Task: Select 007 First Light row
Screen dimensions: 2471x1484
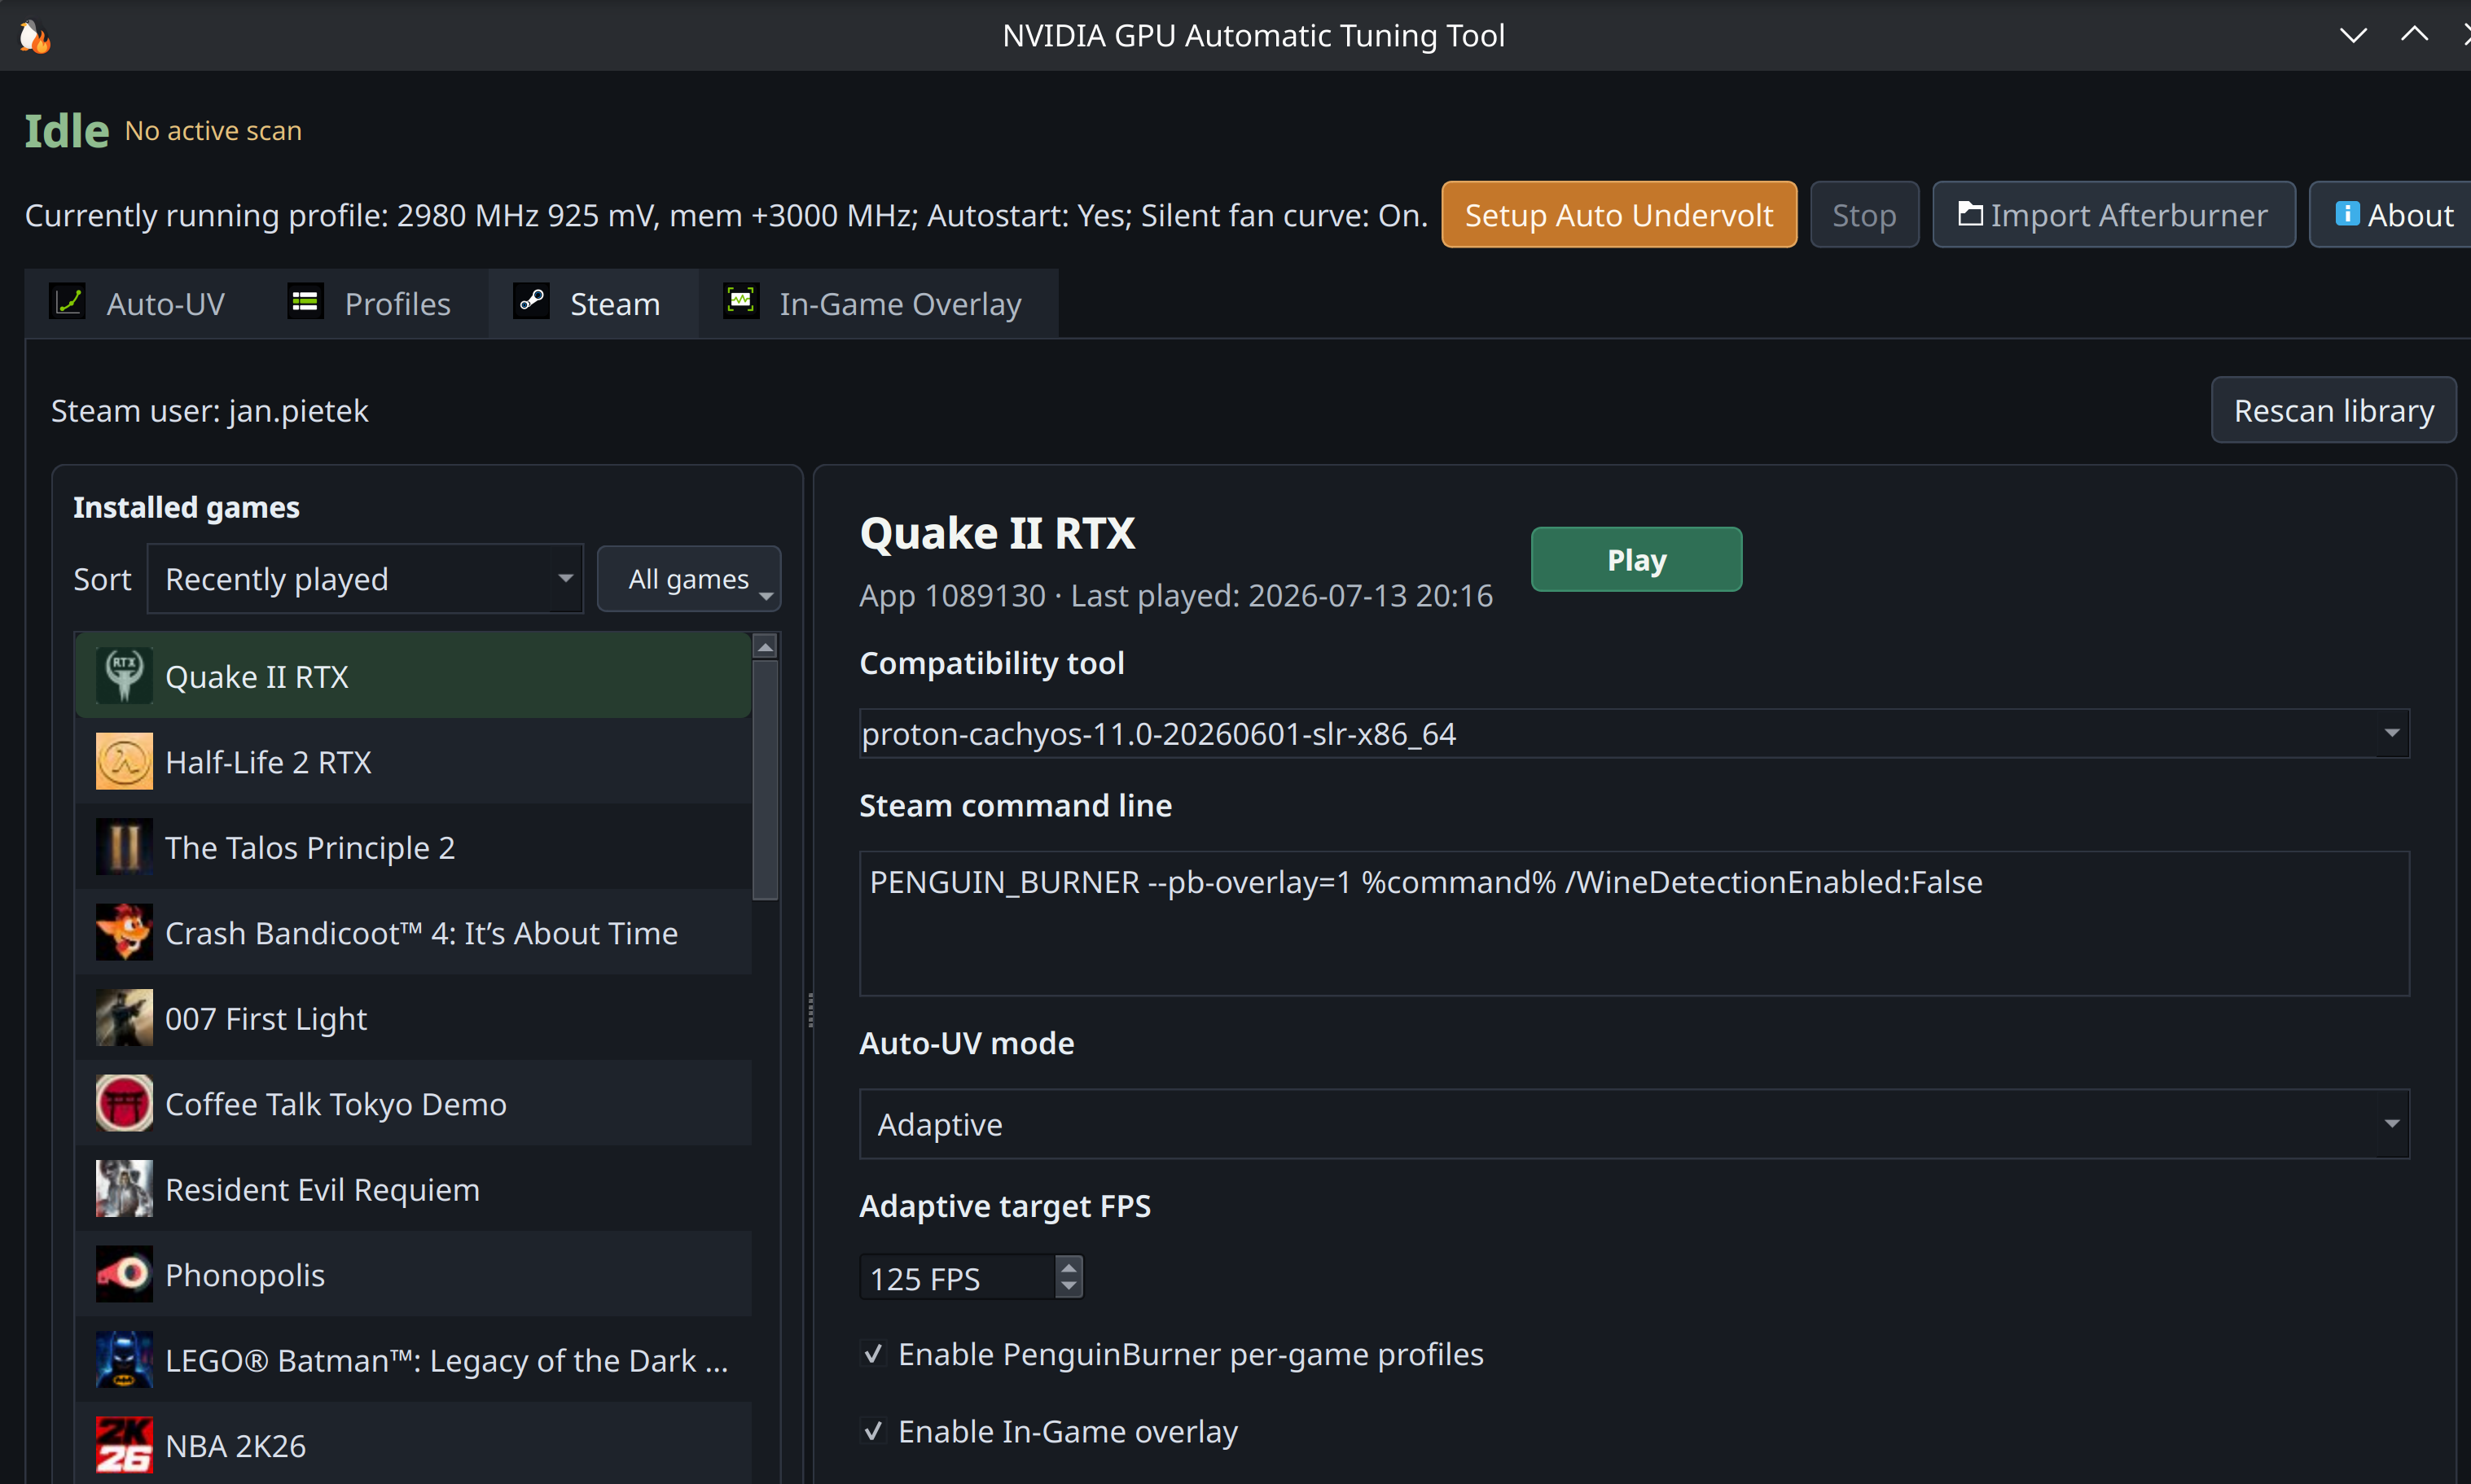Action: click(x=413, y=1018)
